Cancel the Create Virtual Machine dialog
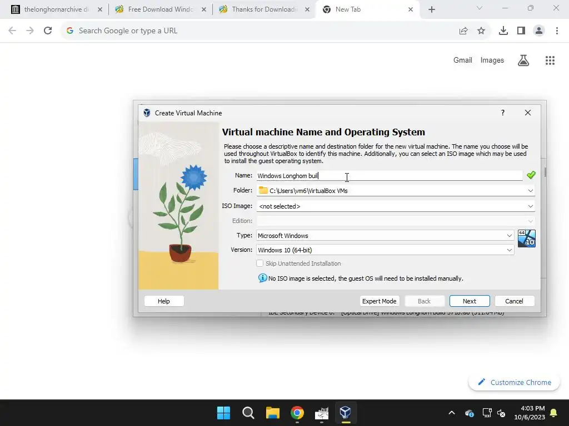569x426 pixels. [514, 301]
